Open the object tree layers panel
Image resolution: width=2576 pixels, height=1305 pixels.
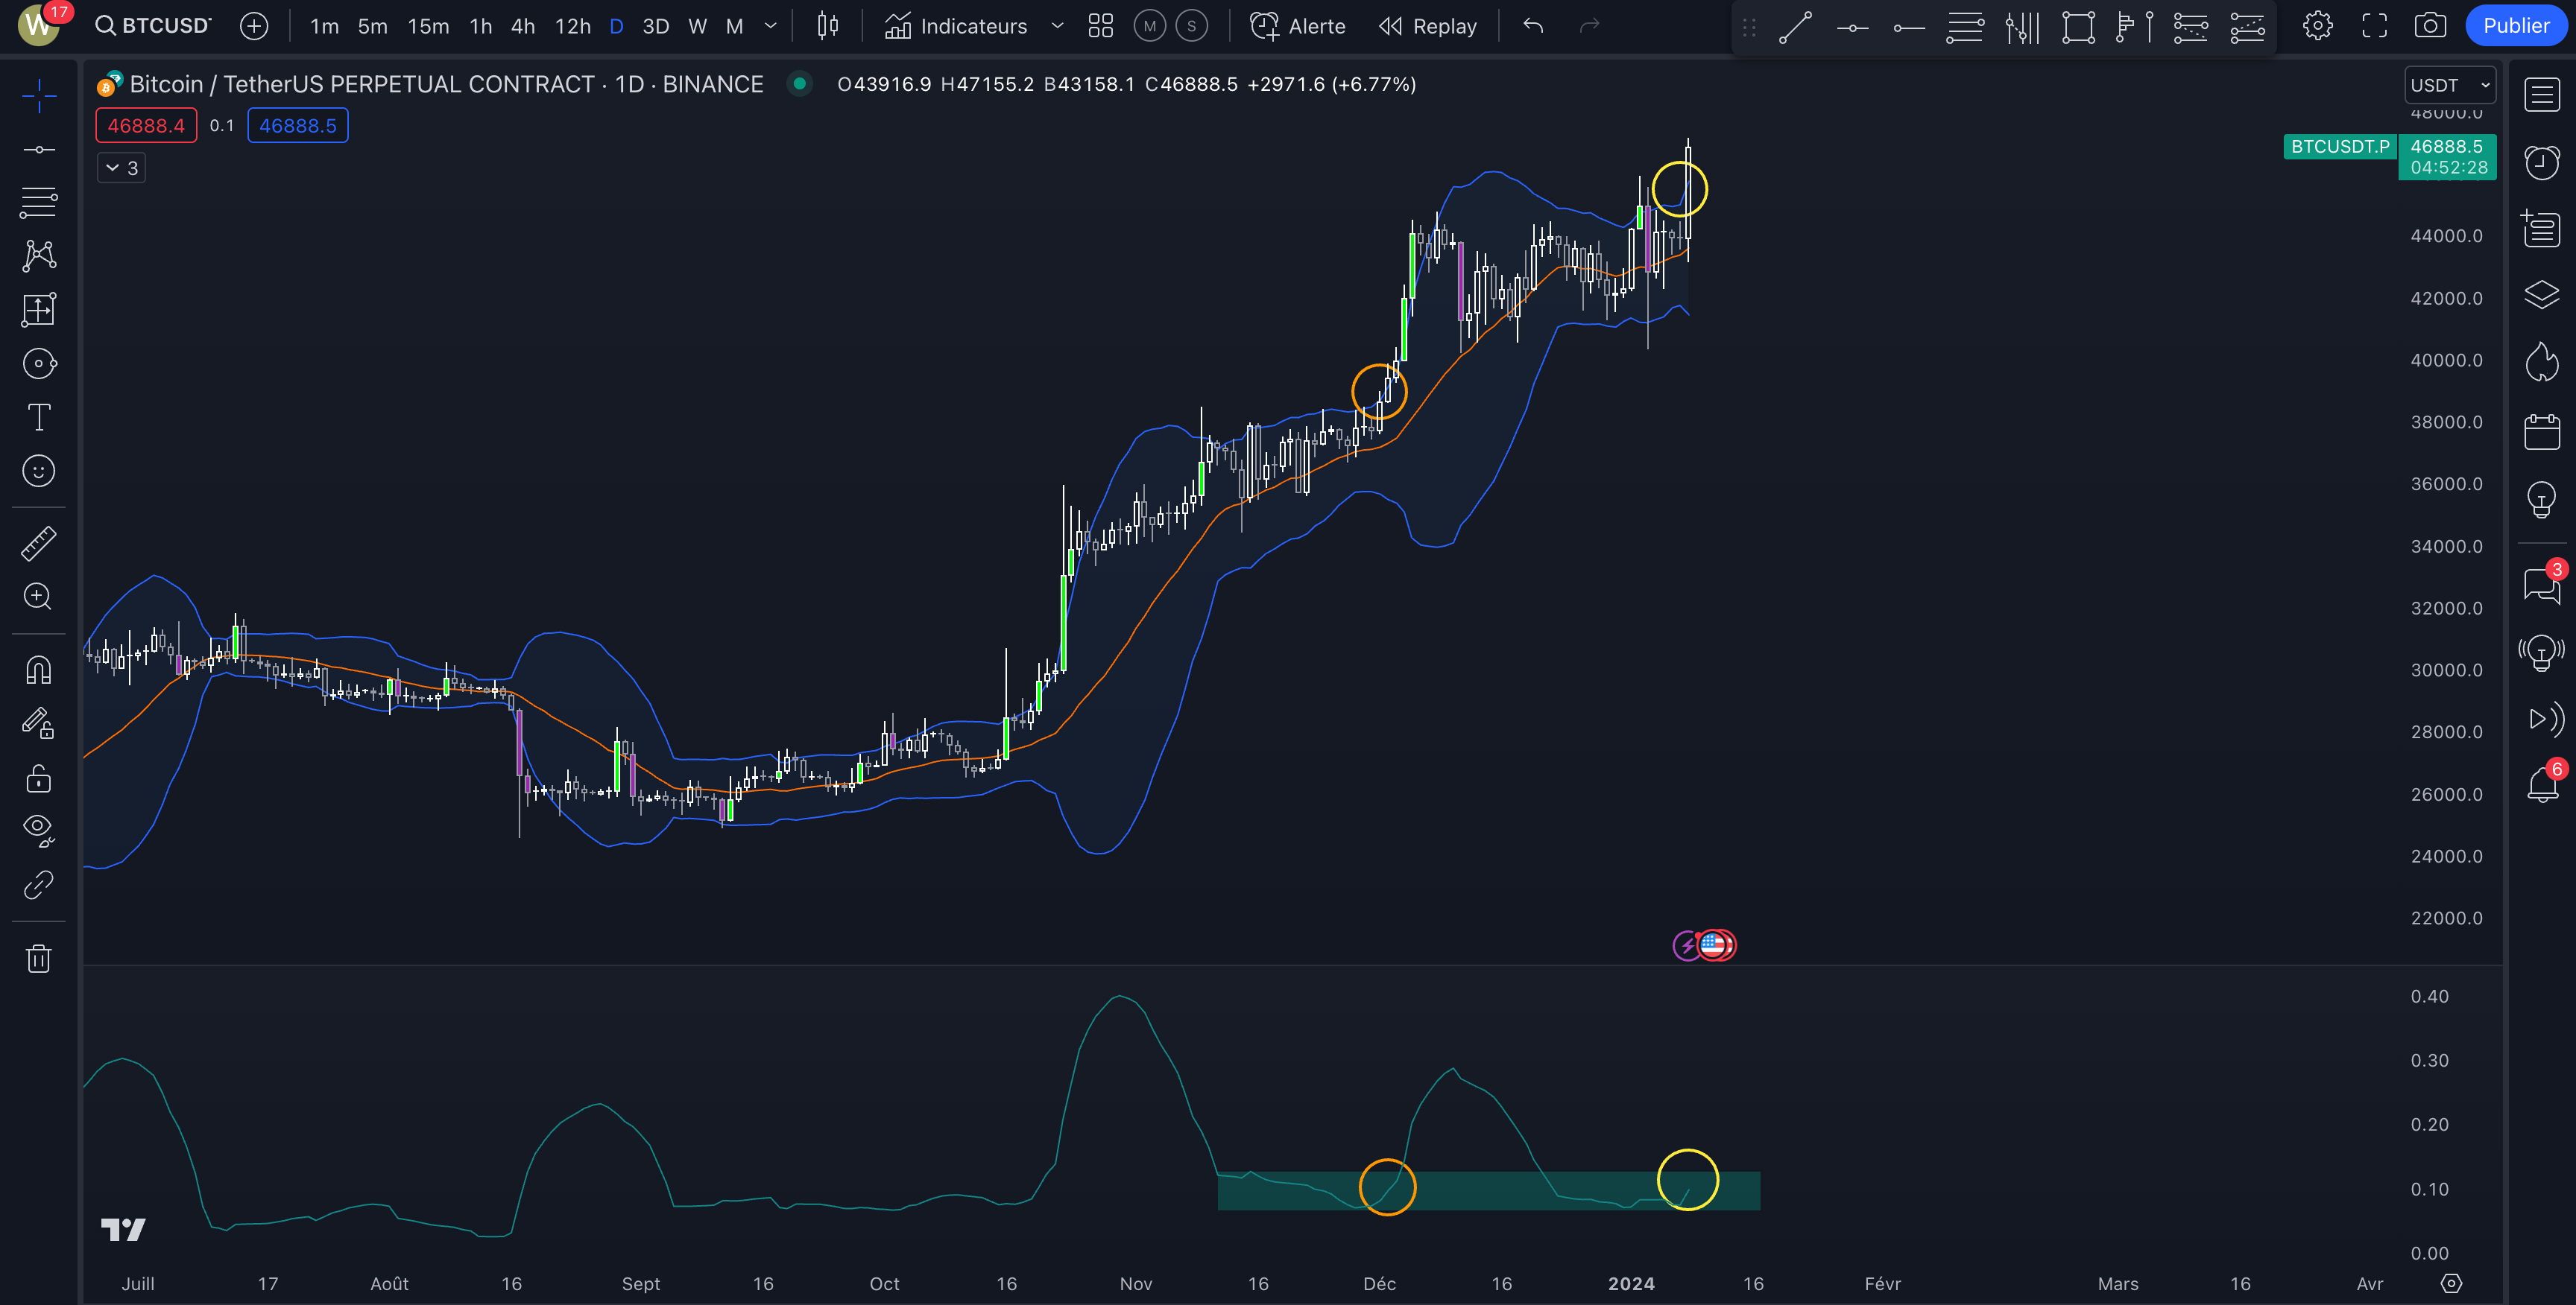2541,295
